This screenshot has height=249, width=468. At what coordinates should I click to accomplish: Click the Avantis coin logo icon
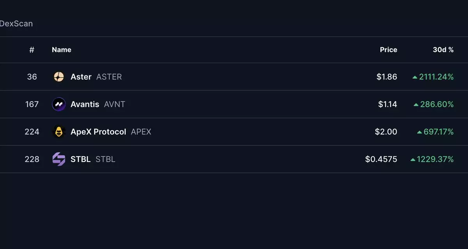[x=59, y=104]
